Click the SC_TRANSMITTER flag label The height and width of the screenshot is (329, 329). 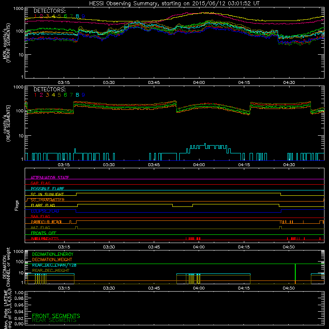48,200
